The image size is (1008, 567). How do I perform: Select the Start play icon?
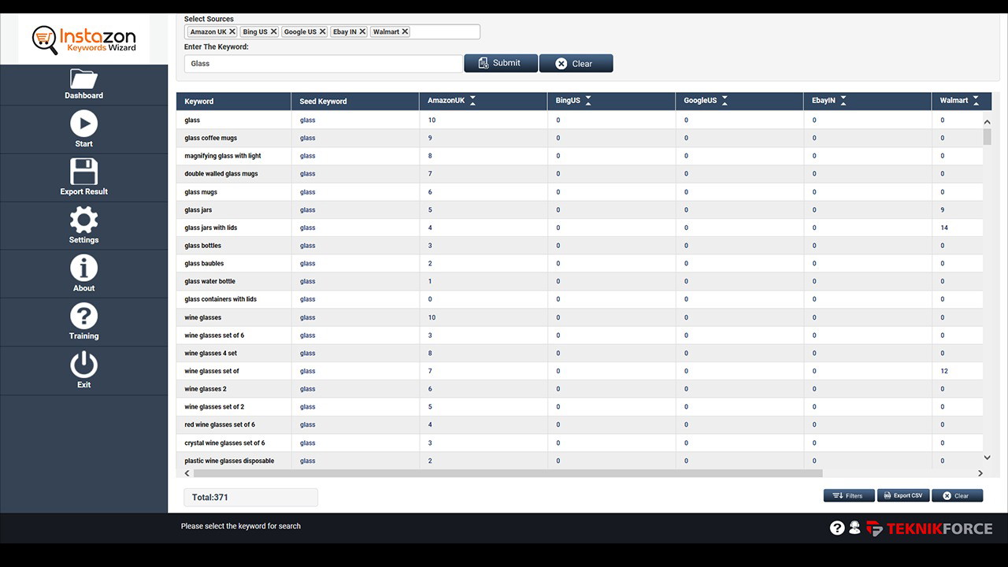(83, 124)
